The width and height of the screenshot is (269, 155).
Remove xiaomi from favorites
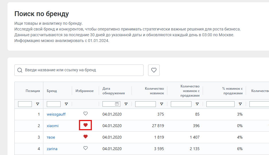pyautogui.click(x=86, y=125)
